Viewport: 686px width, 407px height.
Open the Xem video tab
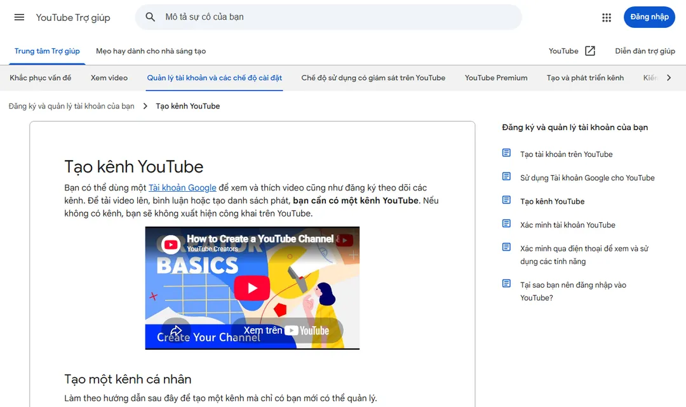point(109,78)
